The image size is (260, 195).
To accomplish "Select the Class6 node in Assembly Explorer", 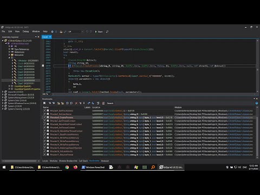I will tap(26, 80).
